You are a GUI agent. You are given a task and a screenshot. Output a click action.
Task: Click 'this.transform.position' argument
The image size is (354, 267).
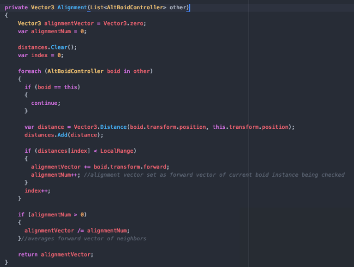point(250,127)
